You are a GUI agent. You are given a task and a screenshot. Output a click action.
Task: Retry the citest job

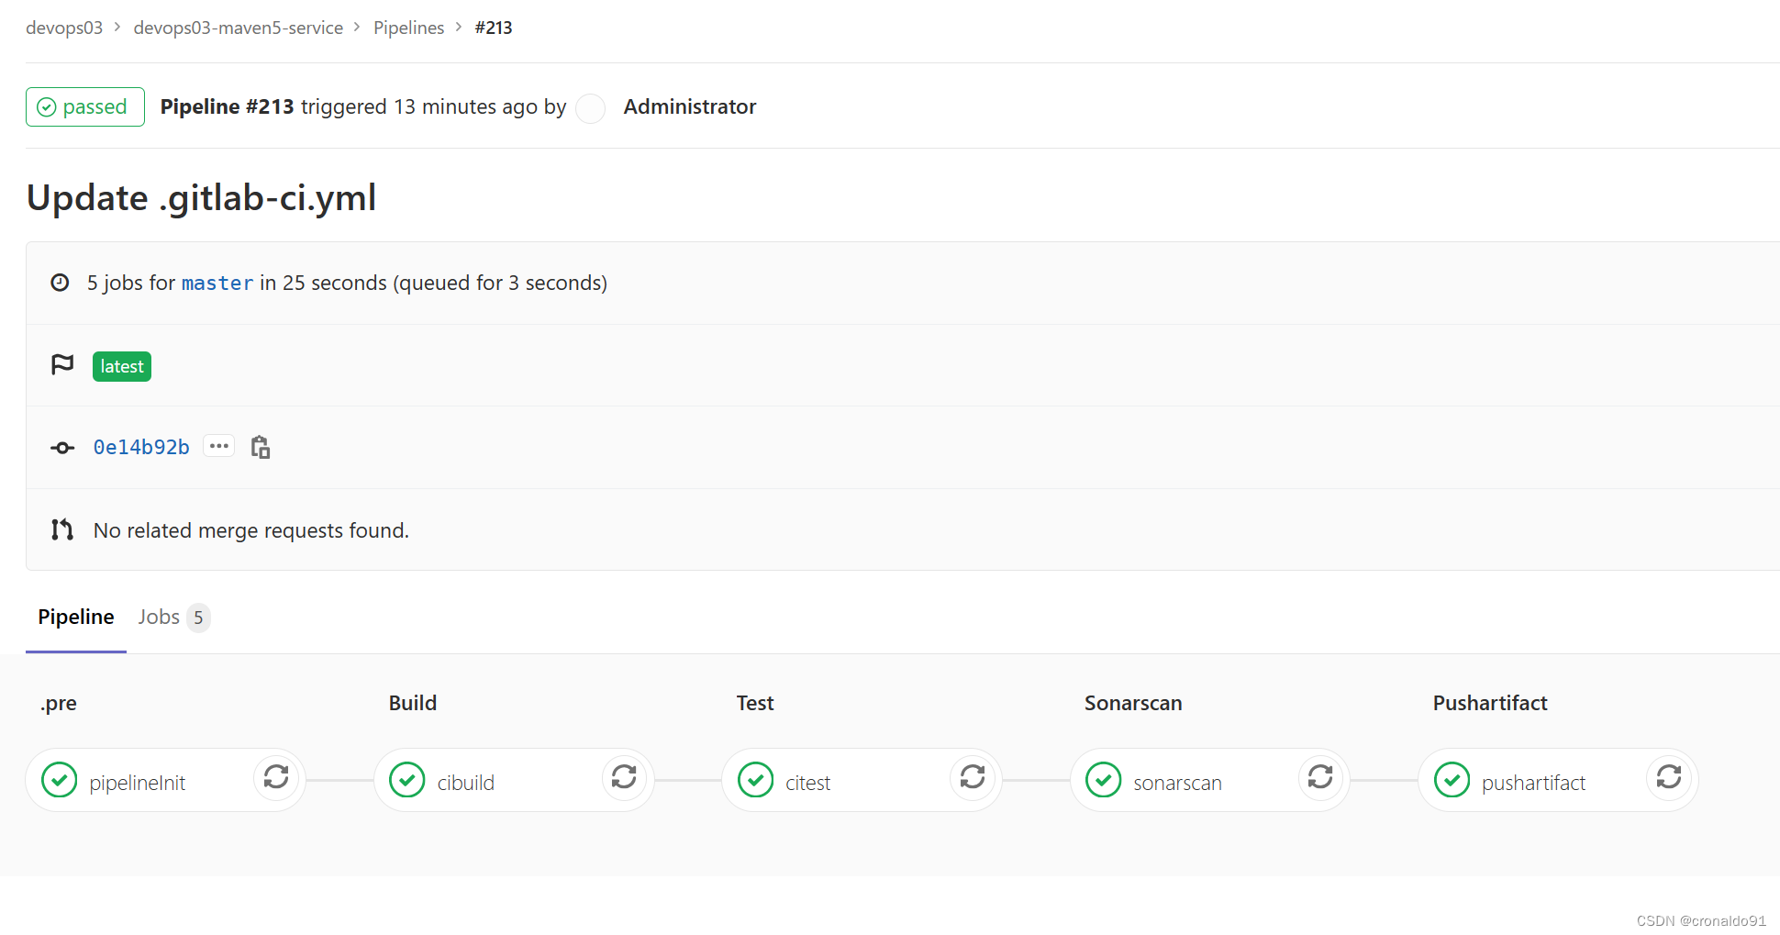tap(973, 778)
